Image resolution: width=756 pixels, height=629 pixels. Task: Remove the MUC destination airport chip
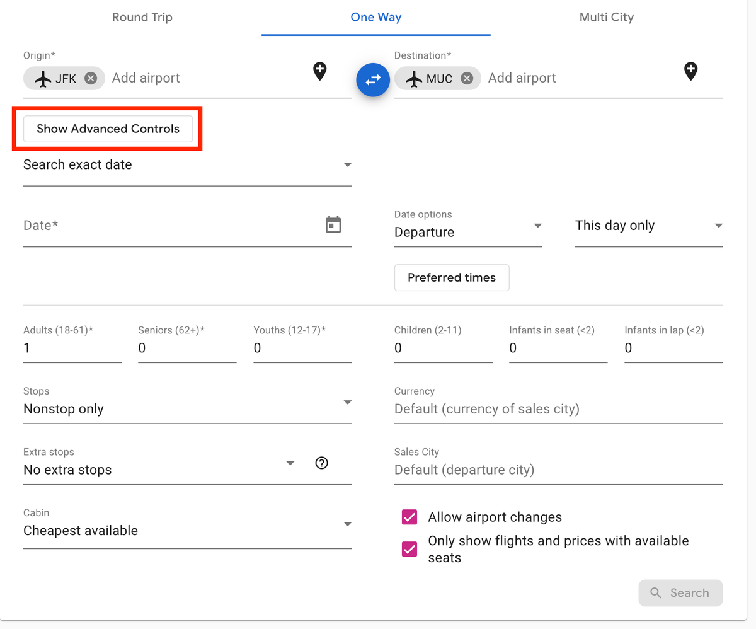466,78
